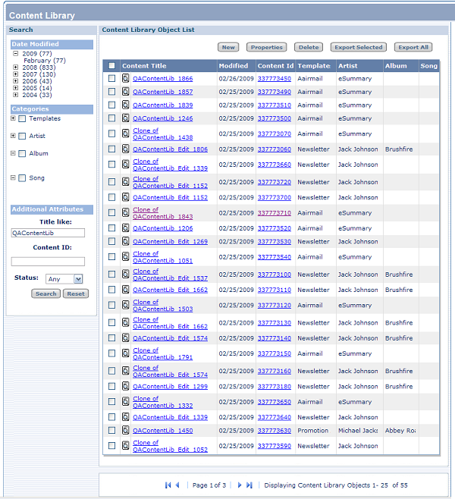Sort by the Content Title column header
Image resolution: width=455 pixels, height=499 pixels.
144,66
